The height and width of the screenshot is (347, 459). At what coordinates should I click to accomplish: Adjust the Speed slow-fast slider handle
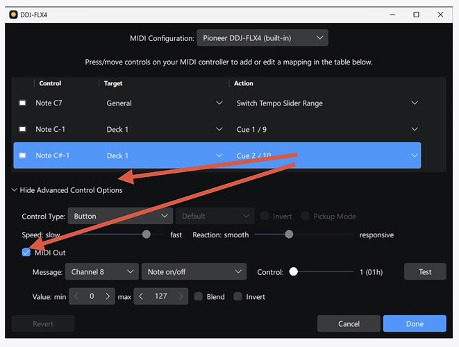click(x=147, y=235)
